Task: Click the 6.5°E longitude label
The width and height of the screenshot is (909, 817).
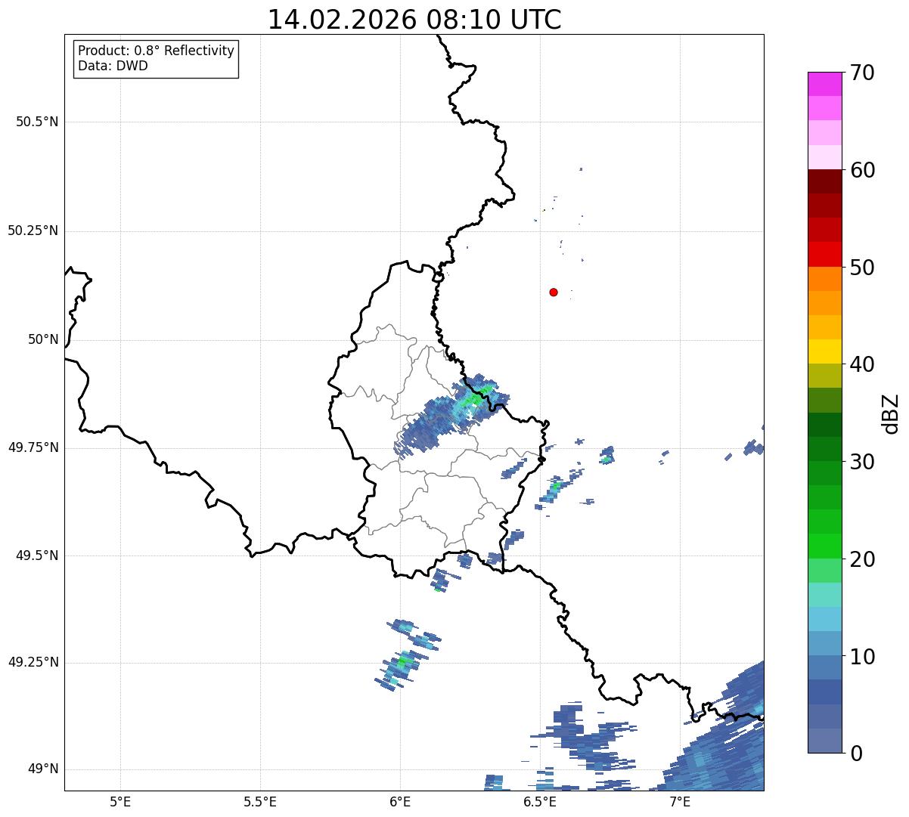Action: click(540, 802)
